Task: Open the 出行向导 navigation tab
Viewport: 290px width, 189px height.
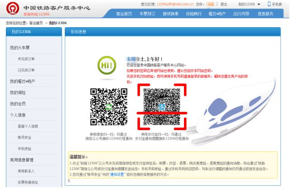Action: (241, 14)
